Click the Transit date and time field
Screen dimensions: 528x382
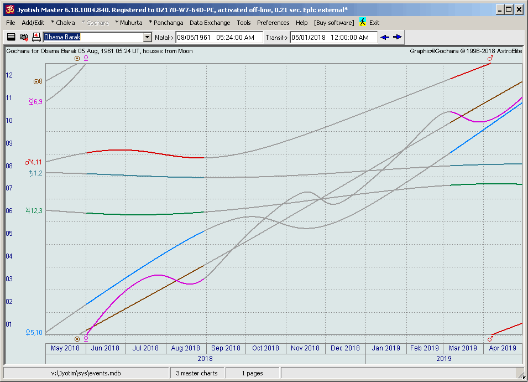coord(334,37)
